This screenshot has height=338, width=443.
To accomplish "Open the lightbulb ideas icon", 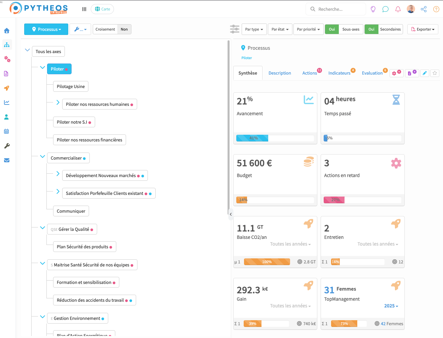I will click(x=373, y=9).
